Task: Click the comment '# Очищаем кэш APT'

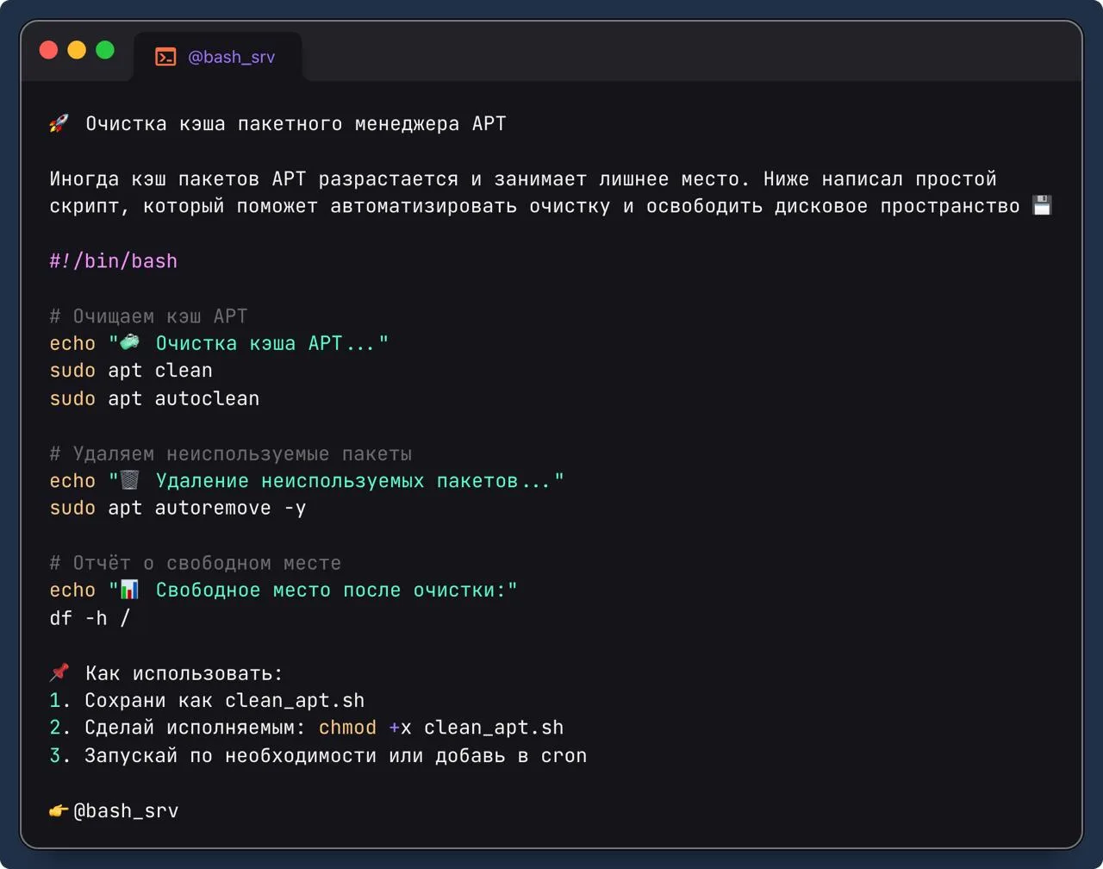Action: point(148,316)
